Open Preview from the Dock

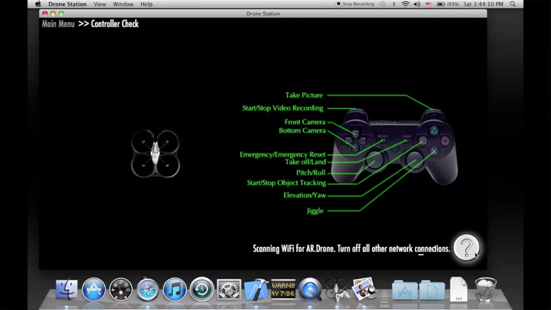point(364,289)
